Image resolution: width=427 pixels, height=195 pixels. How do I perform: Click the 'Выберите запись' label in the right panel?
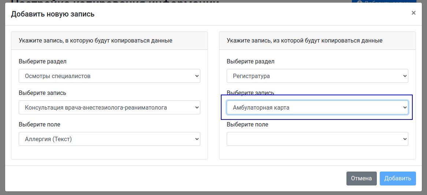[x=250, y=93]
